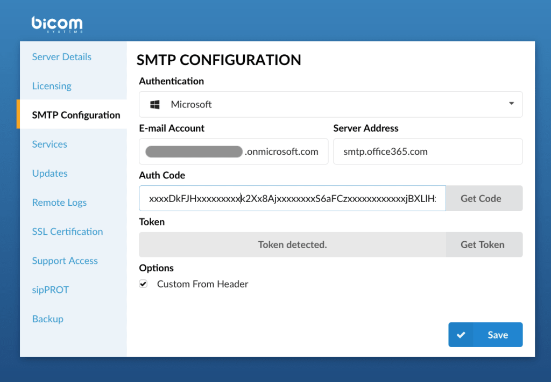Click the Token label
The width and height of the screenshot is (551, 382).
[x=152, y=222]
